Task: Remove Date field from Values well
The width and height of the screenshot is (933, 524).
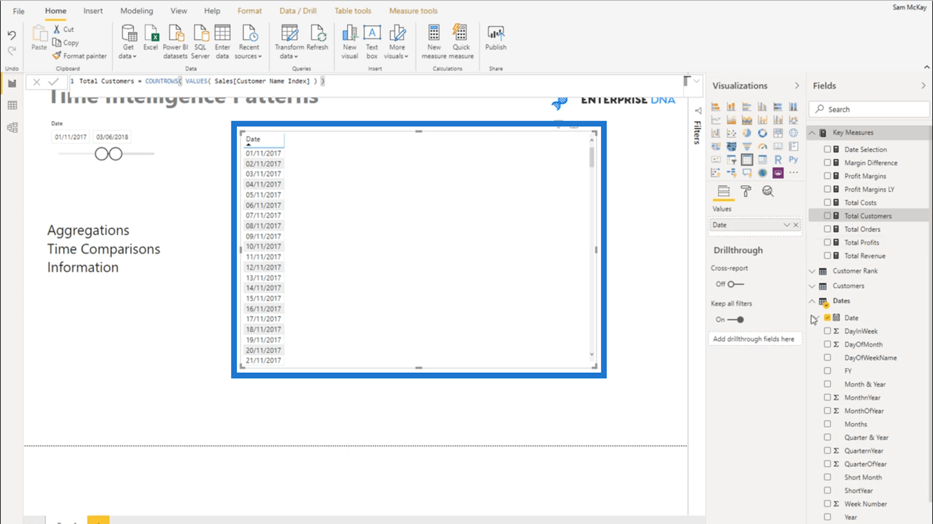Action: 796,225
